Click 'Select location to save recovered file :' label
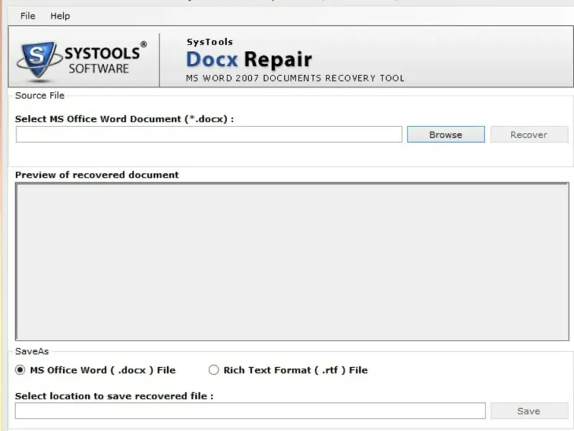This screenshot has height=431, width=574. click(114, 397)
